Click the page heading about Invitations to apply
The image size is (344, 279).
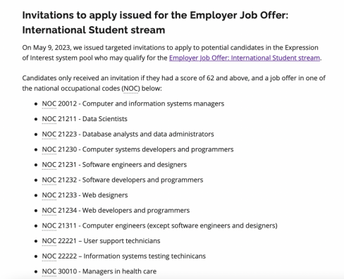pos(155,23)
